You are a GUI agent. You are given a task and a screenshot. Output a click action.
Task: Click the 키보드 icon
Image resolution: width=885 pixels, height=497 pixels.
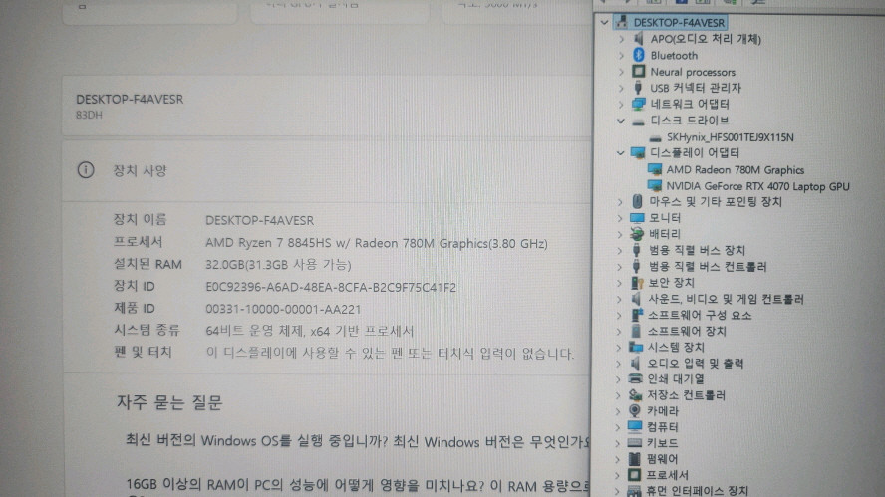pos(635,443)
